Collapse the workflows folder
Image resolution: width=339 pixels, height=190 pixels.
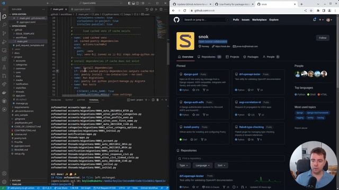pos(21,37)
